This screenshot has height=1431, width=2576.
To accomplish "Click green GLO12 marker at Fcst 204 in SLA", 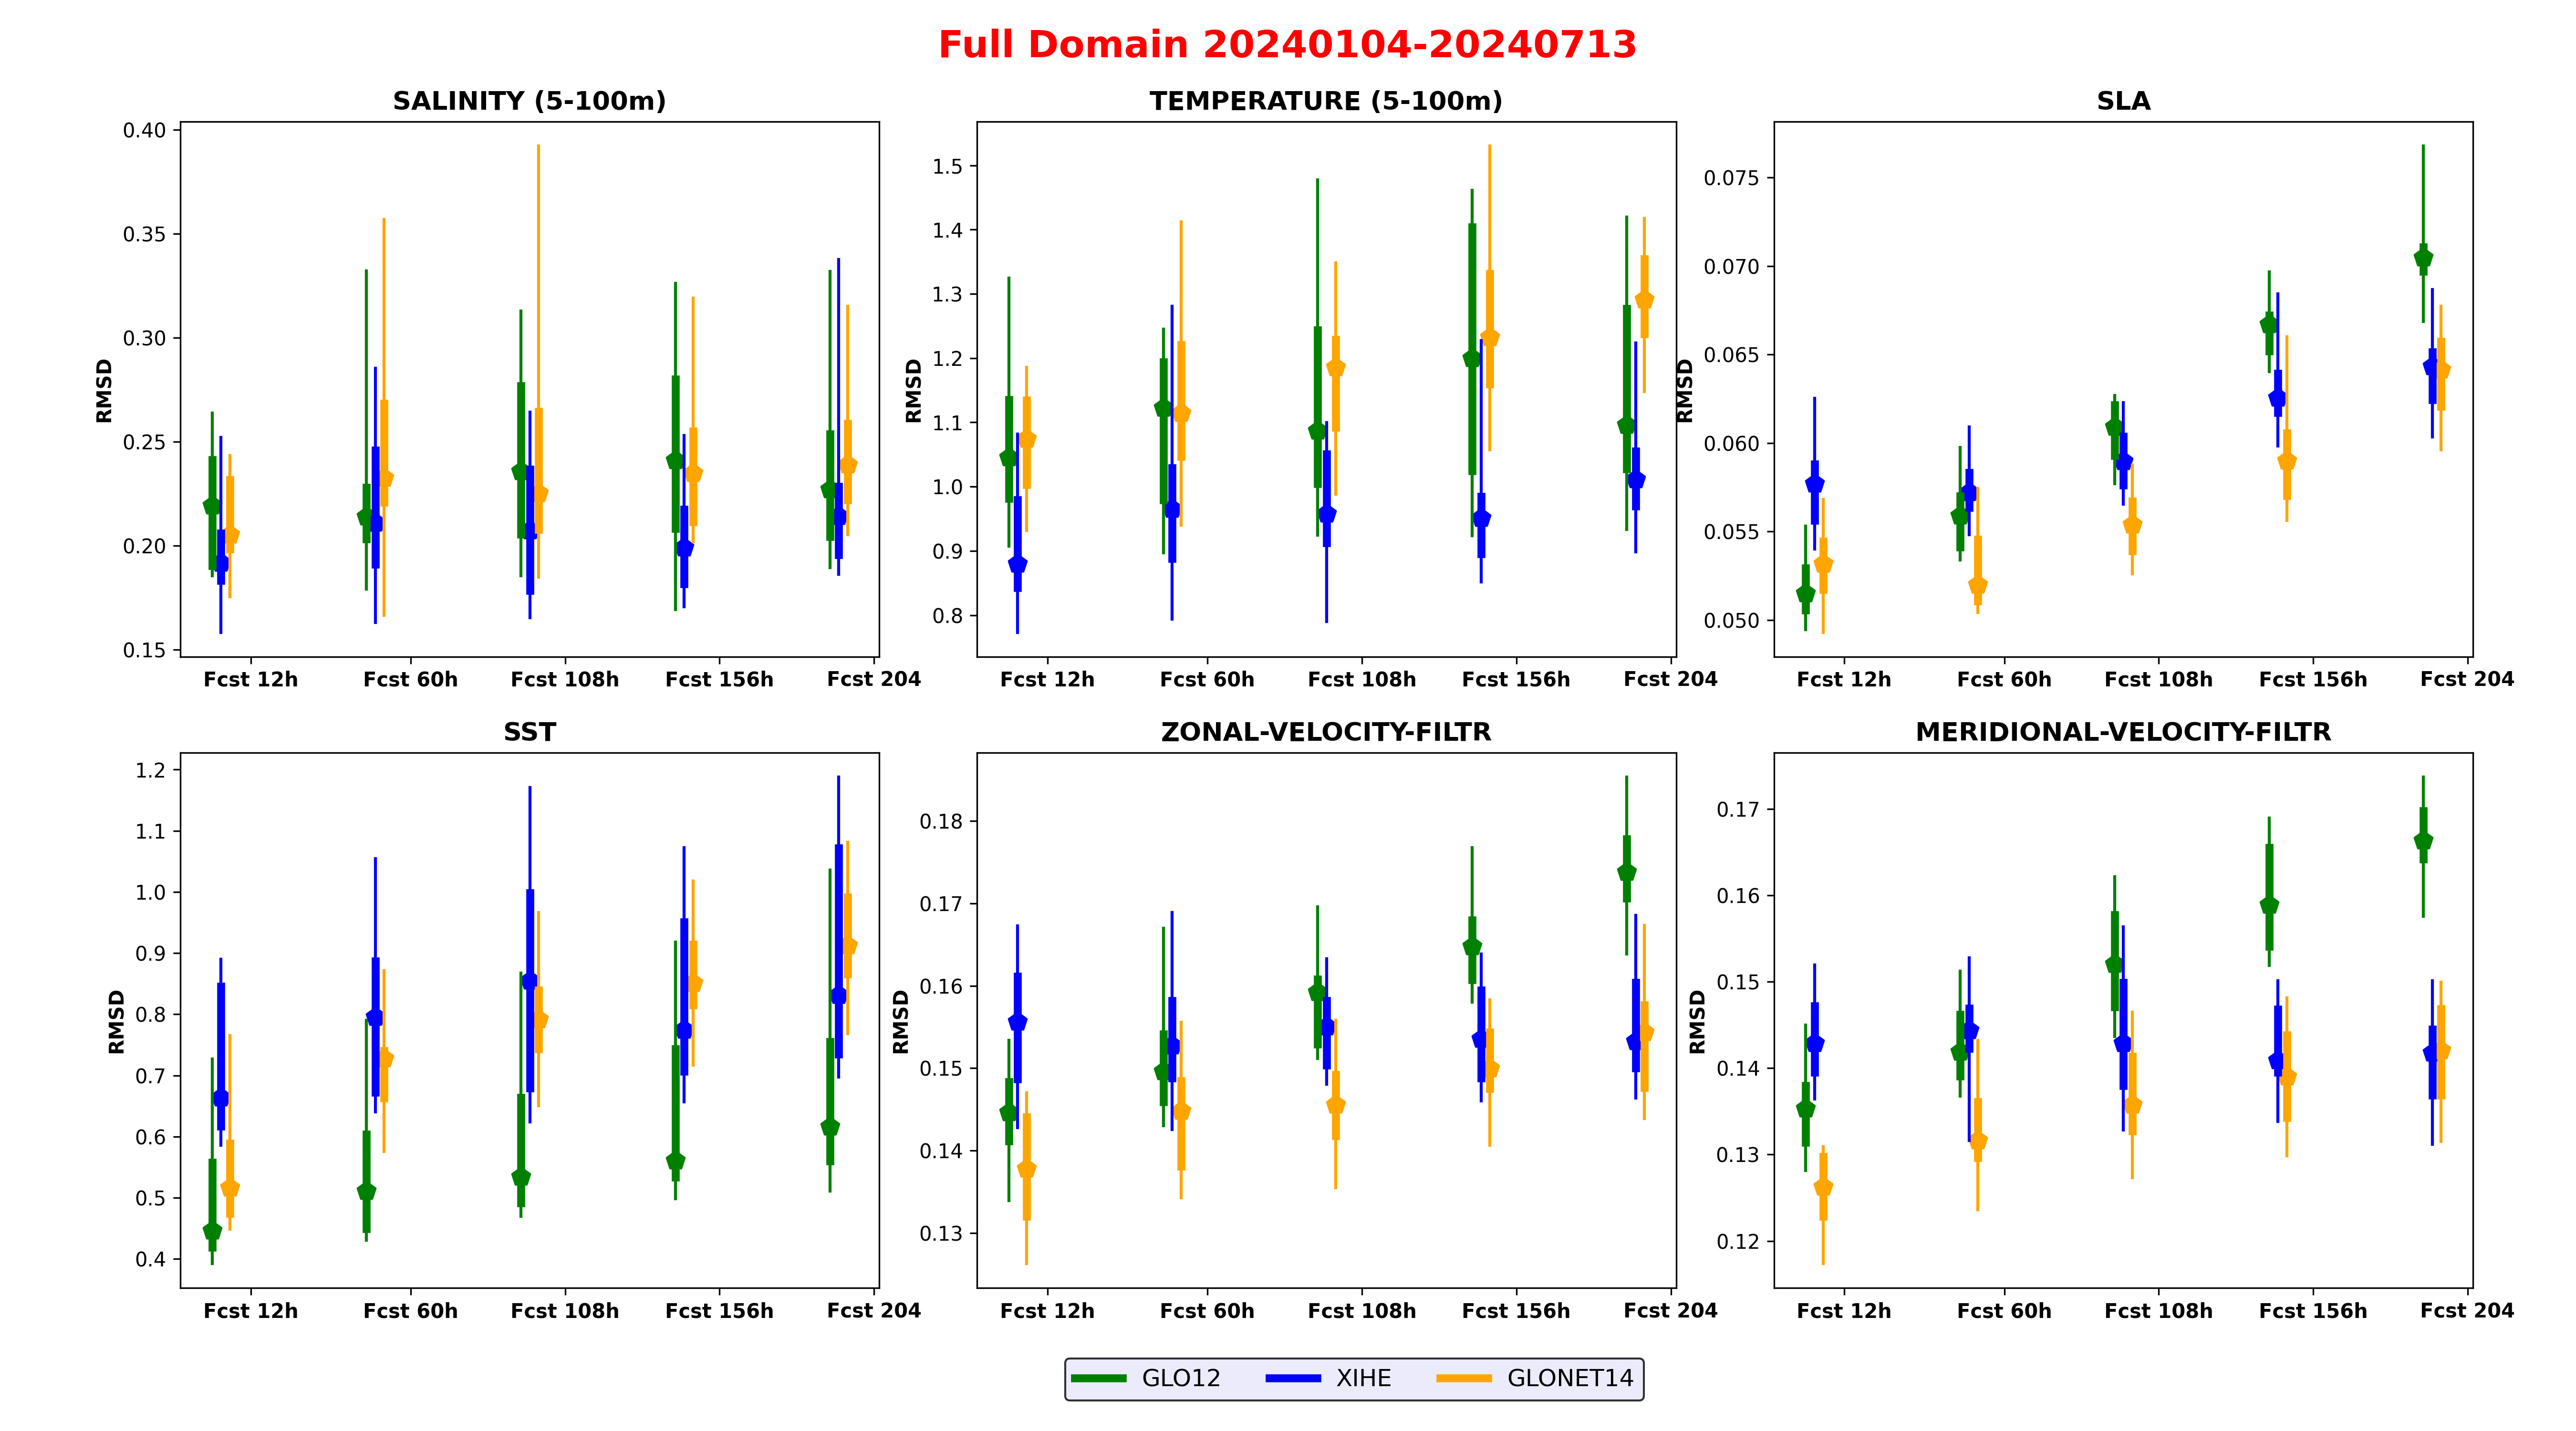I will (x=2422, y=258).
